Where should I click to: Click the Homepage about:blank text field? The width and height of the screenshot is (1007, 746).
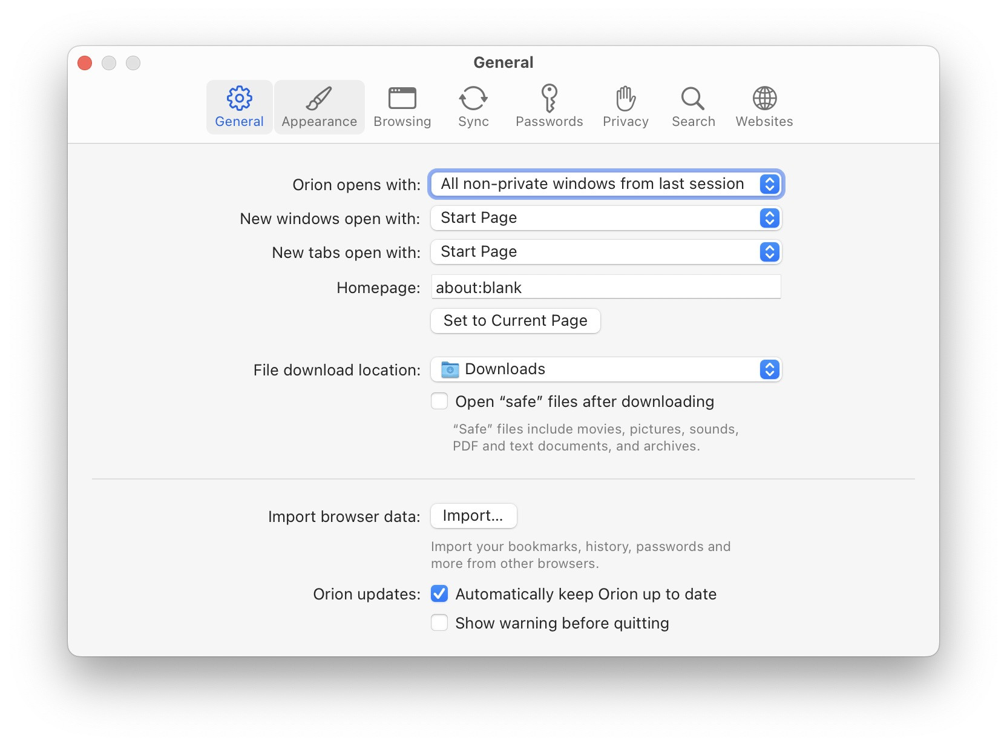pos(606,287)
